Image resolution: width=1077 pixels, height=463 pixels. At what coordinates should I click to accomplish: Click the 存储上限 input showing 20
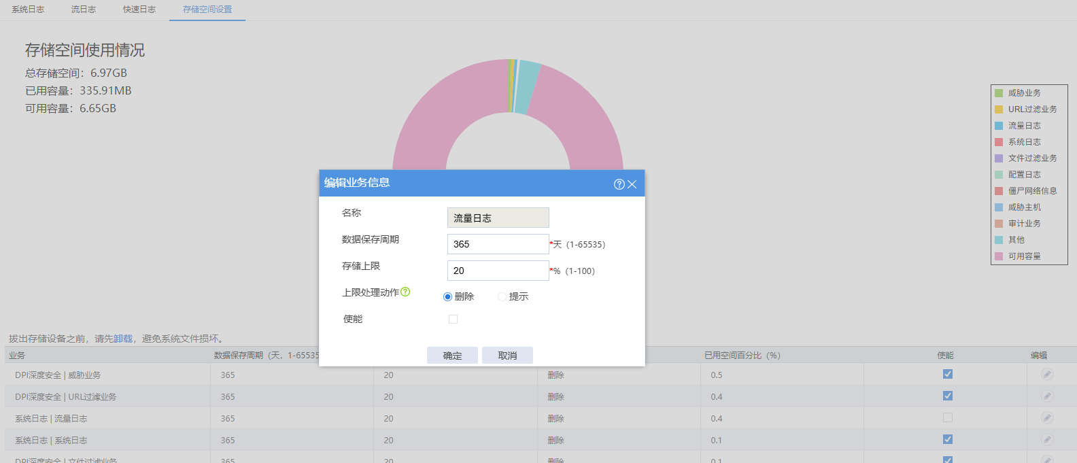(498, 271)
